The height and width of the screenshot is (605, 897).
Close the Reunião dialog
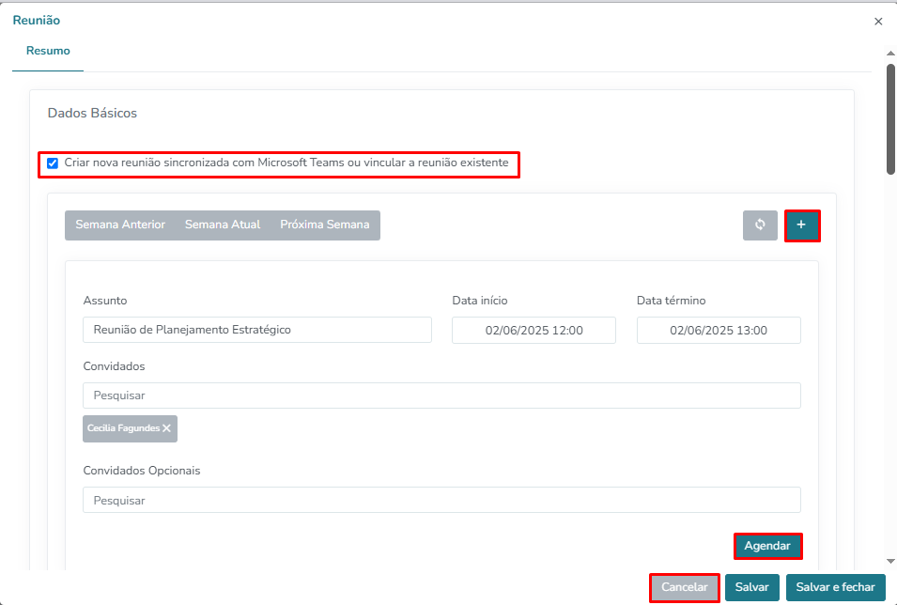point(878,22)
